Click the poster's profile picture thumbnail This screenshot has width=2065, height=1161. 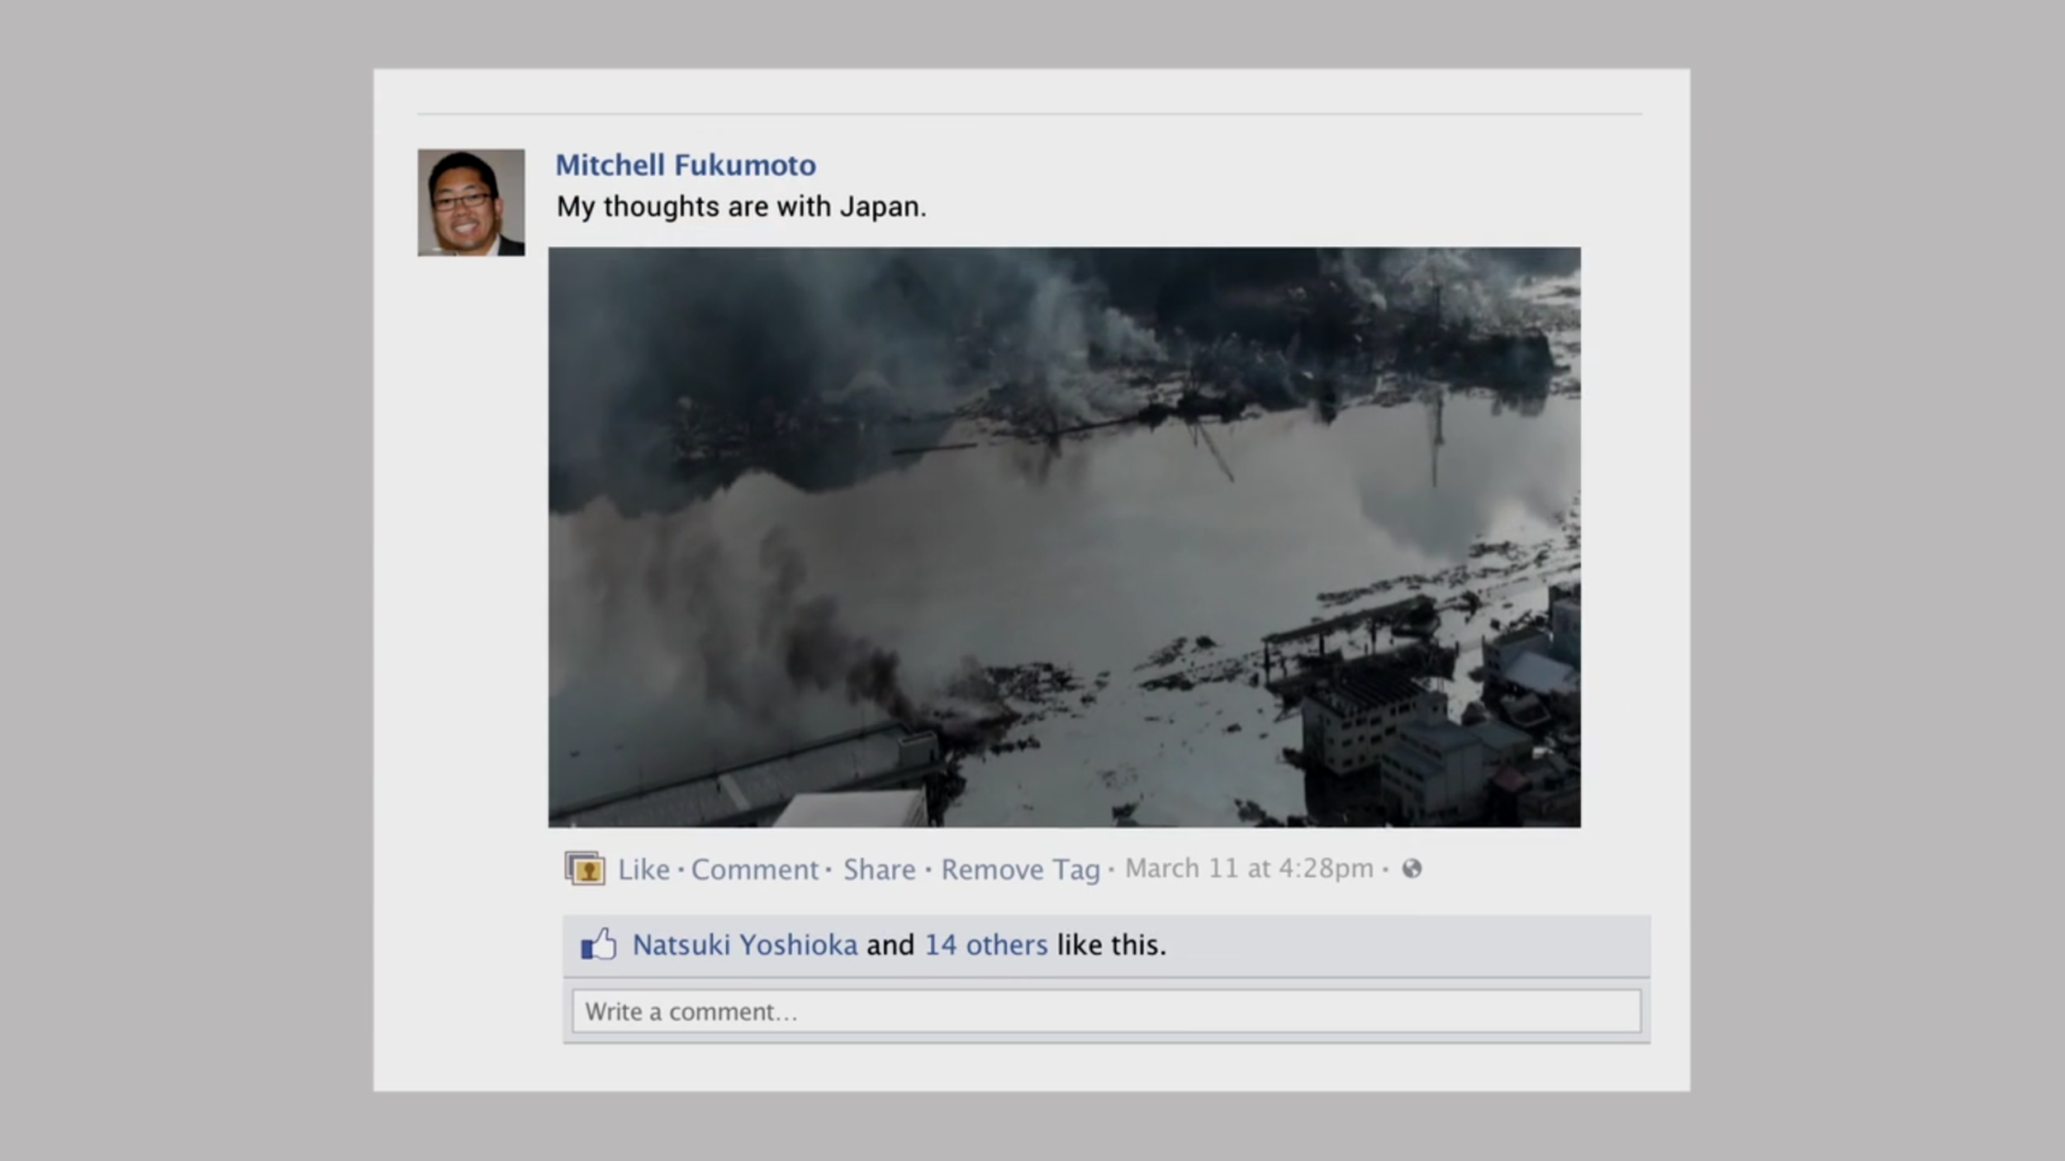[471, 202]
